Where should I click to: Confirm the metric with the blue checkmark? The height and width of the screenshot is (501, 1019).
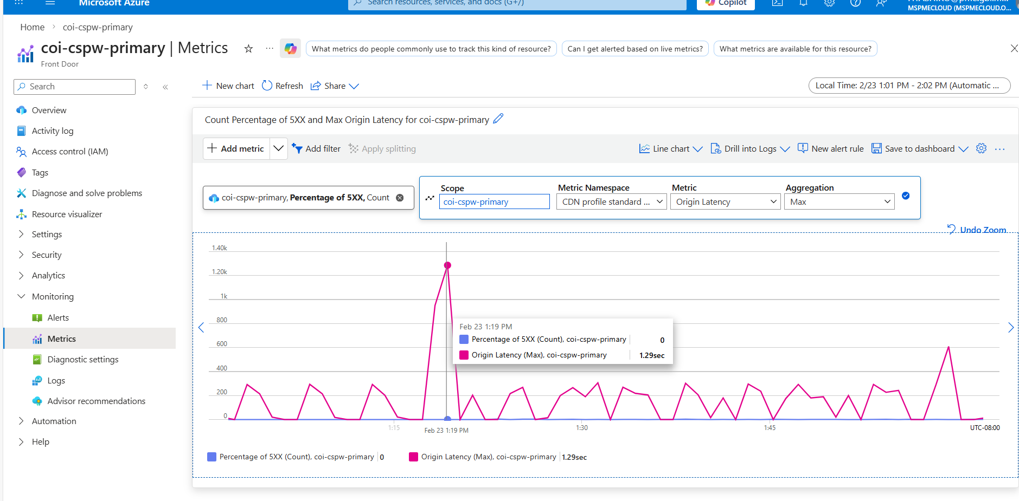click(906, 196)
